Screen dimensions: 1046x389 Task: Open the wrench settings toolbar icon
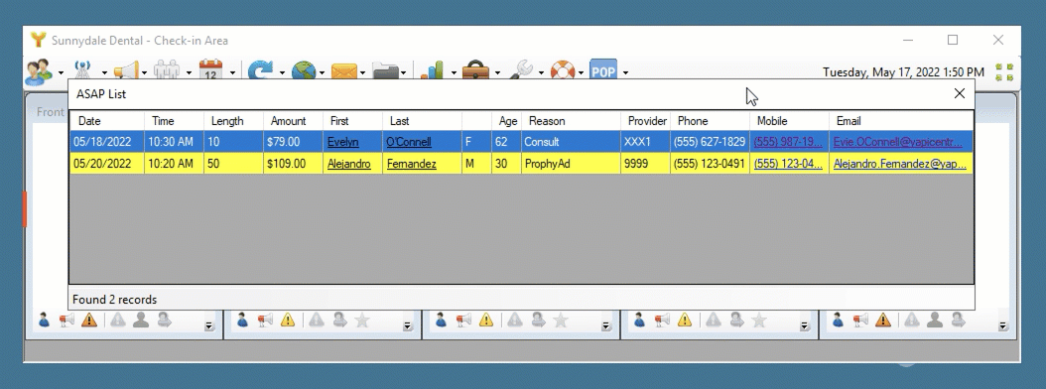(x=520, y=70)
